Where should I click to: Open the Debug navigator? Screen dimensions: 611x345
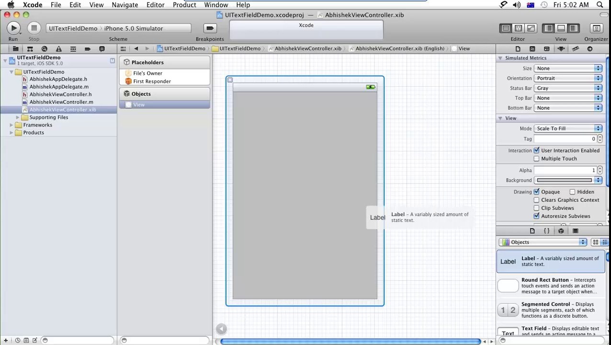point(73,48)
